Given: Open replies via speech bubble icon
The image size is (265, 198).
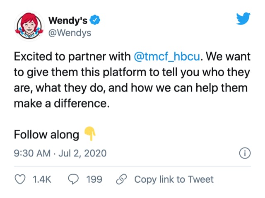Looking at the screenshot, I should pos(73,179).
